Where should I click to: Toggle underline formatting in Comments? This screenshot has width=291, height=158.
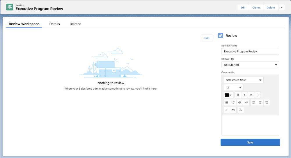pos(251,95)
